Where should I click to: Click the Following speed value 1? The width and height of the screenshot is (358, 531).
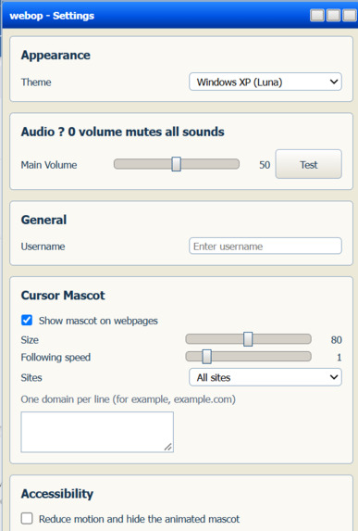tap(339, 358)
